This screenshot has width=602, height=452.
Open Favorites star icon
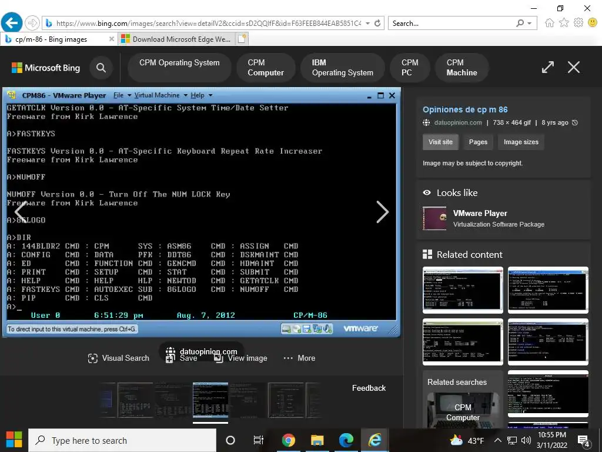click(564, 23)
